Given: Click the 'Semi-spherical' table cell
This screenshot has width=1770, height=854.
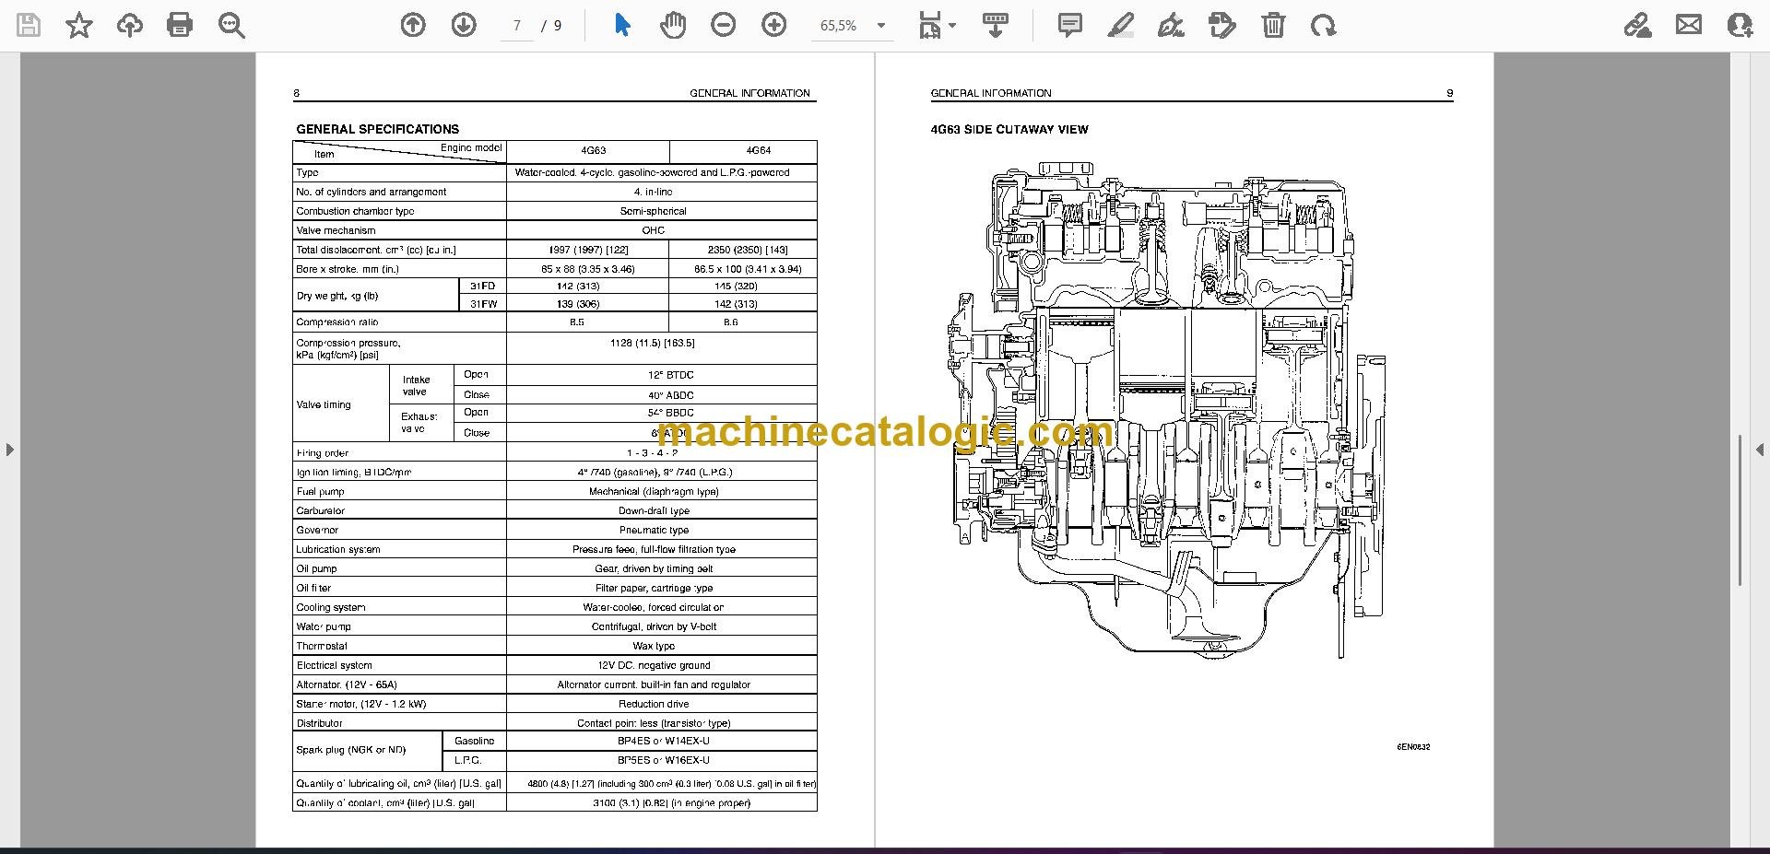Looking at the screenshot, I should [653, 211].
